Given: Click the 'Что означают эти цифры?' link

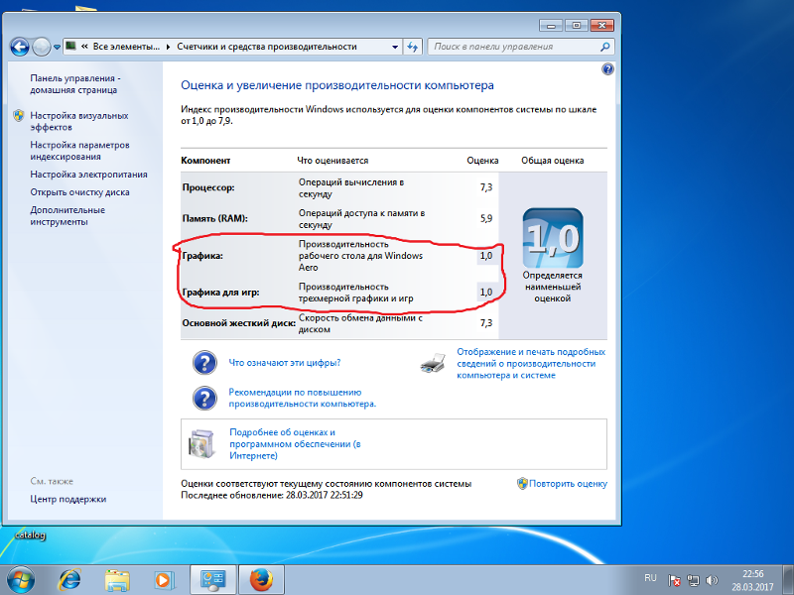Looking at the screenshot, I should click(x=285, y=363).
